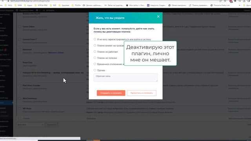The width and height of the screenshot is (251, 141).
Task: Choose 'Плагин не полезен' reason
Action: [95, 58]
